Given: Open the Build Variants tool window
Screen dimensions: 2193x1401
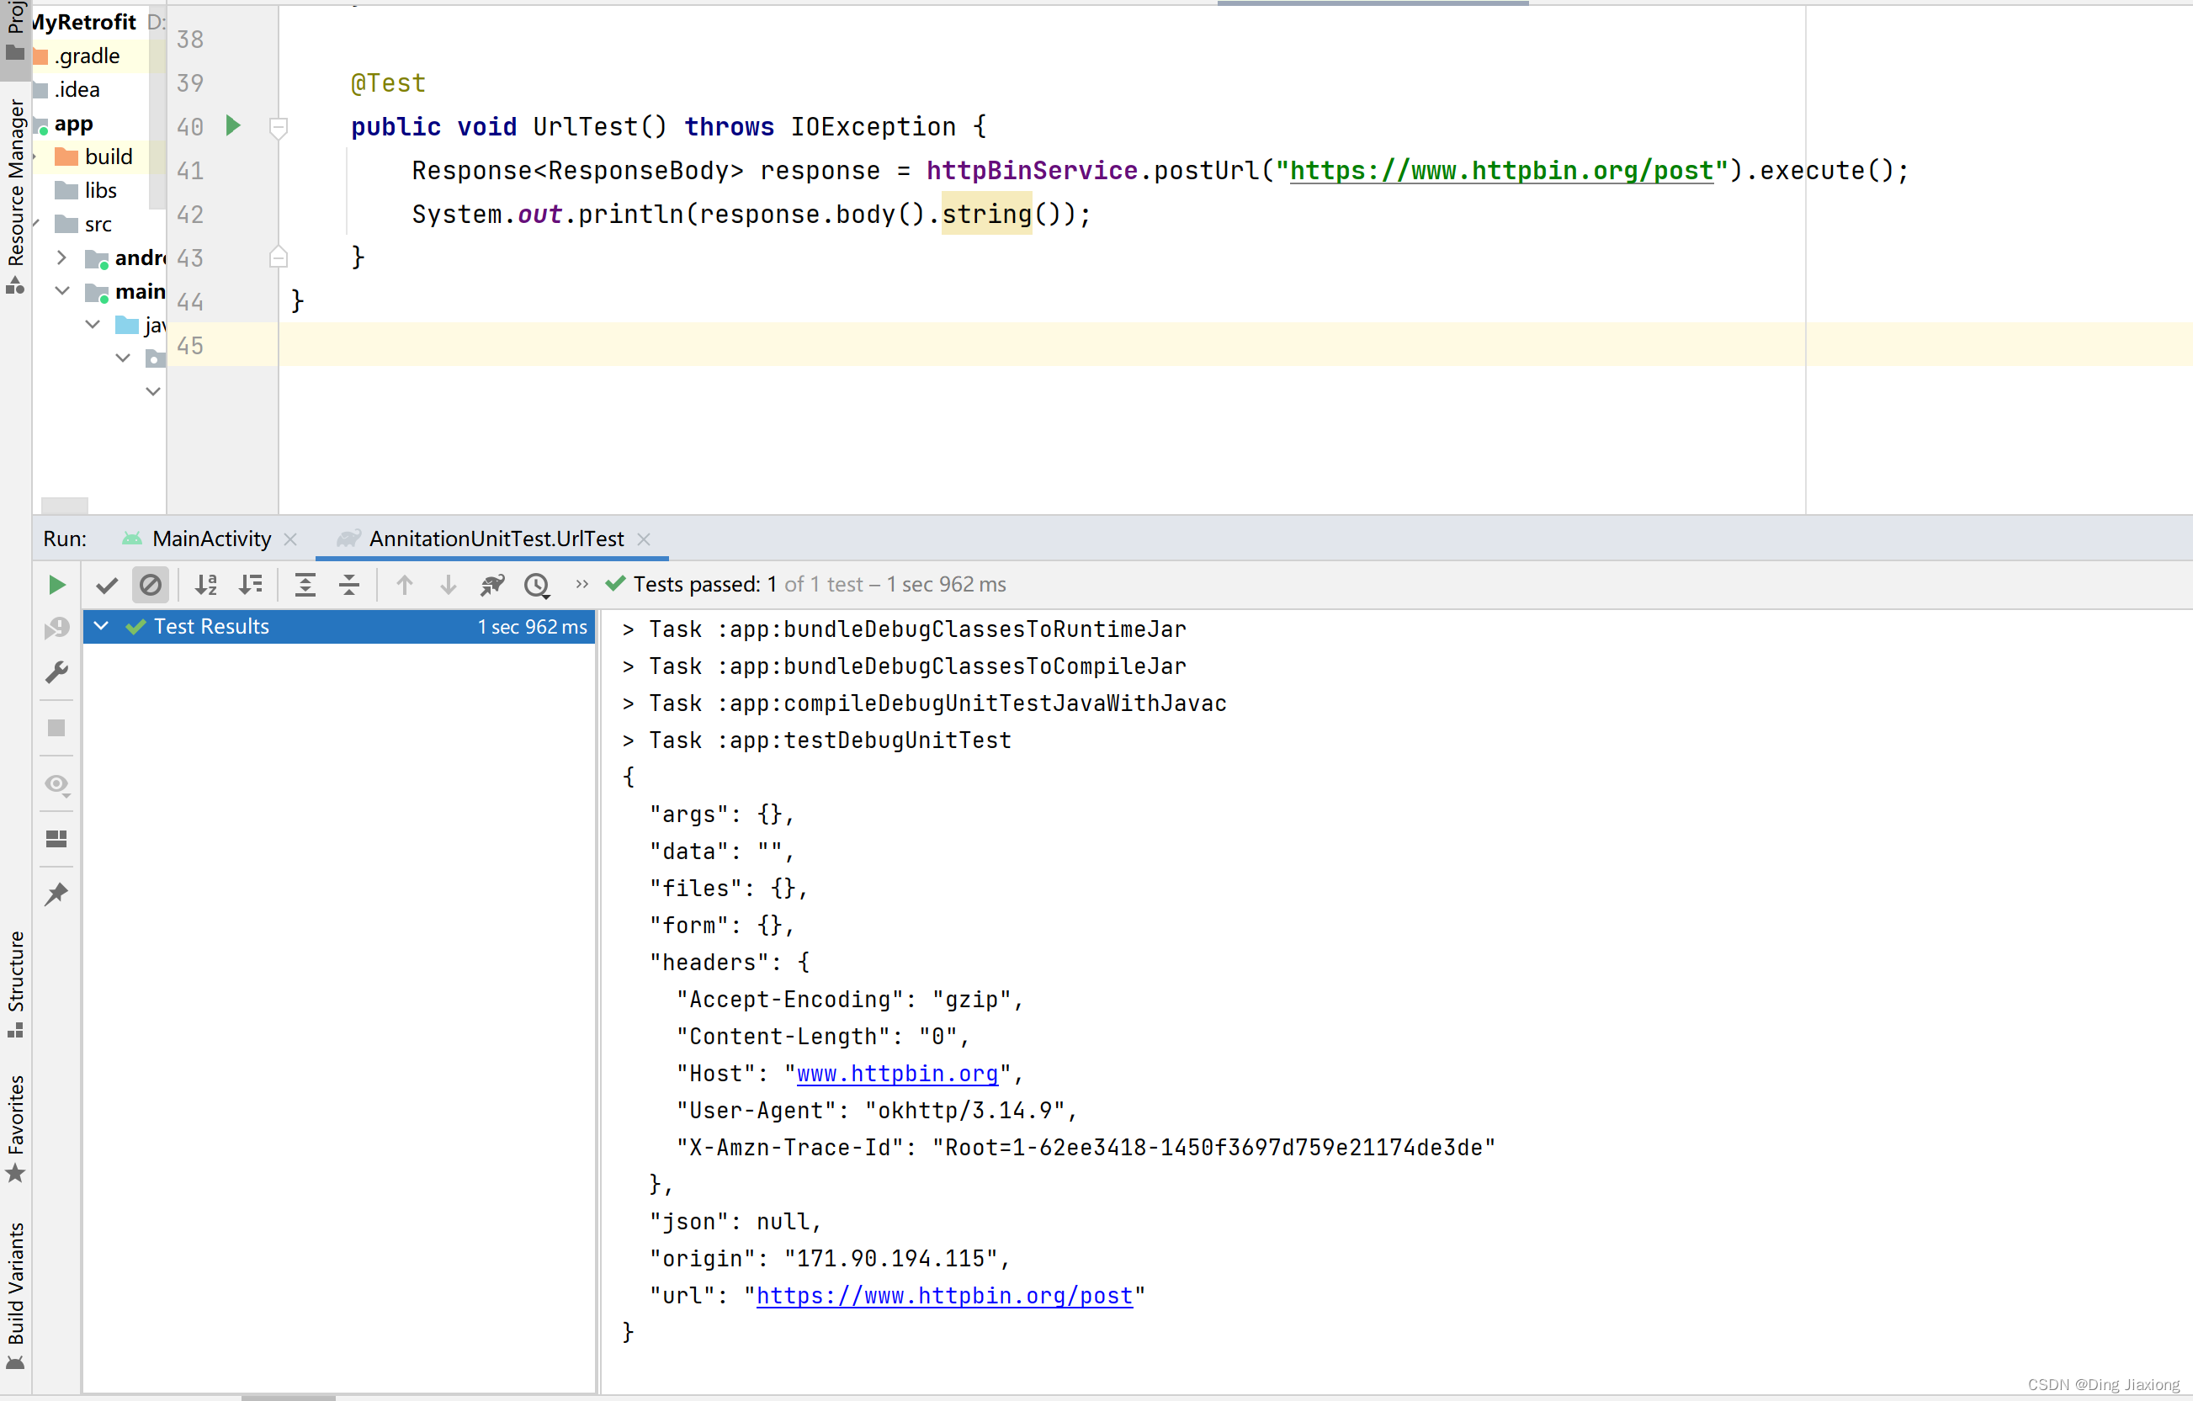Looking at the screenshot, I should (x=15, y=1295).
